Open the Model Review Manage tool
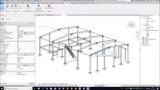Viewport: 160px width, 90px height. coord(16,6)
